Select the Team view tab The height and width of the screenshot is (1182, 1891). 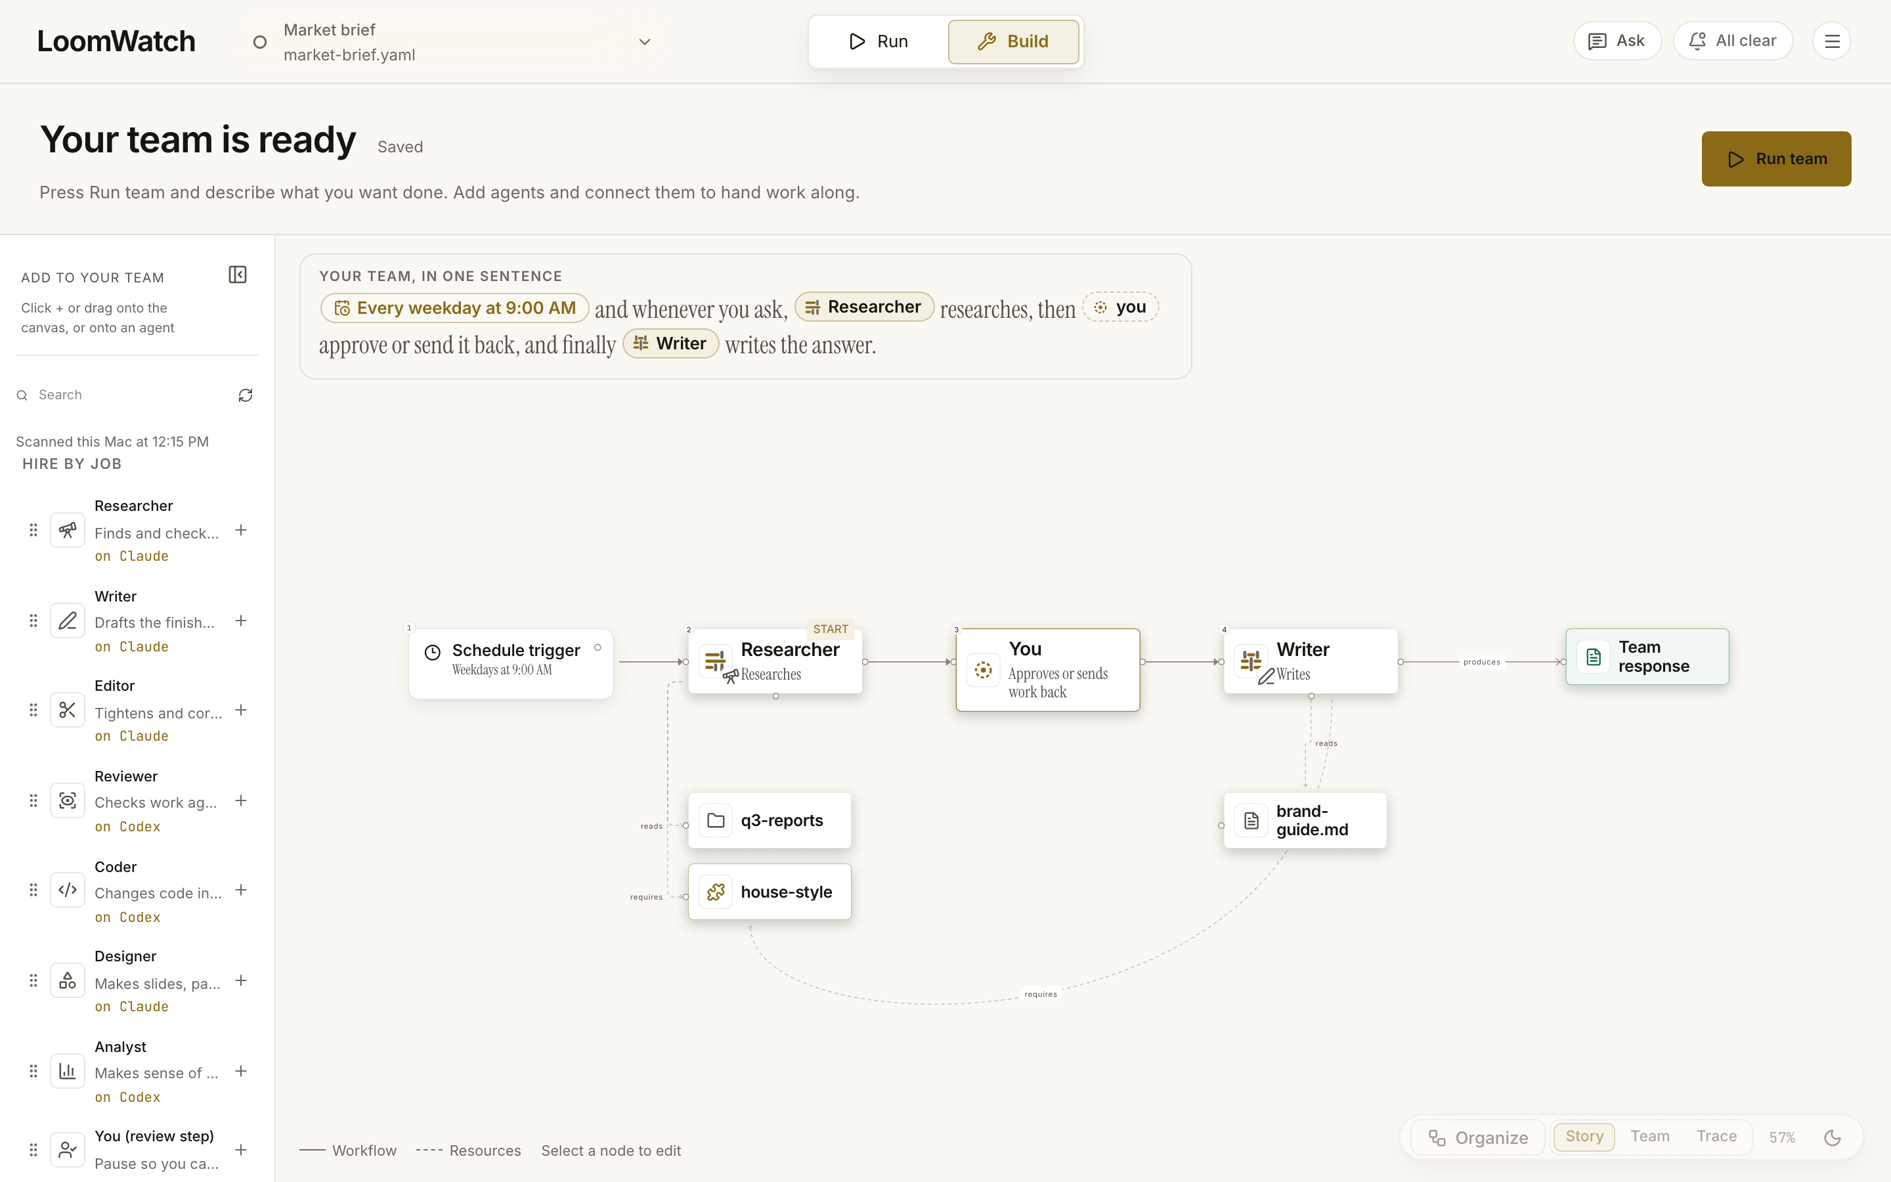1649,1136
